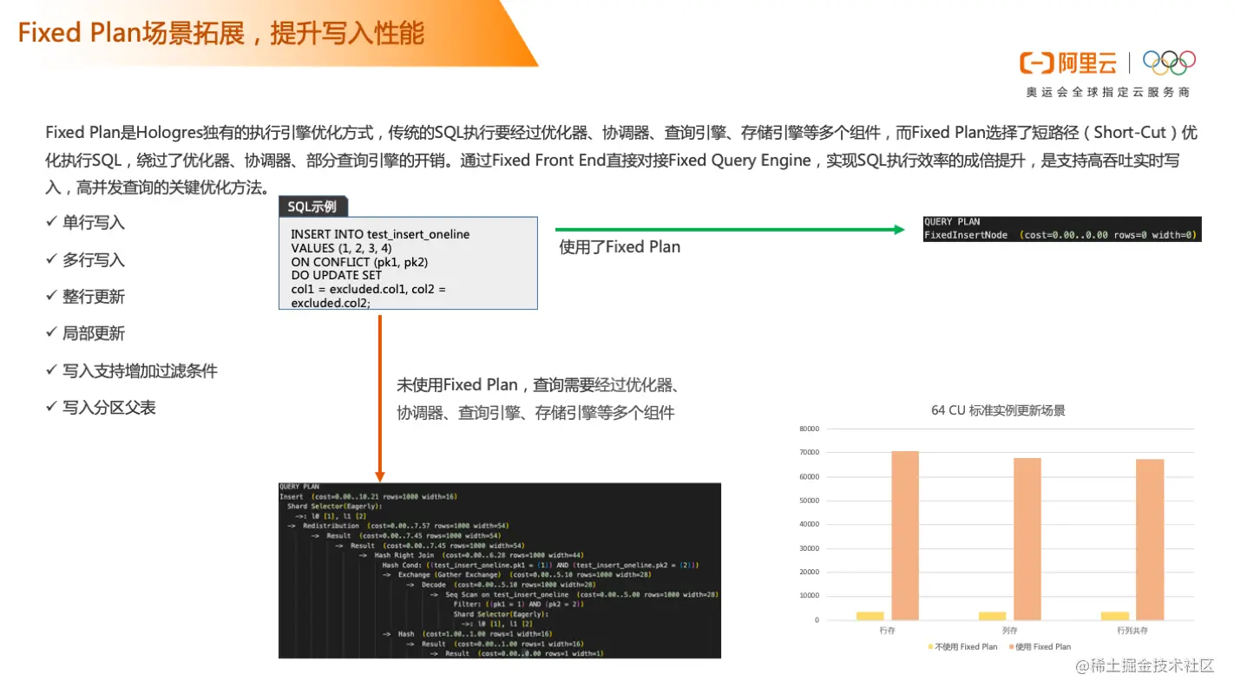Viewport: 1234px width, 694px height.
Task: Click the 不使用 Fixed Plan legend label
Action: click(967, 646)
